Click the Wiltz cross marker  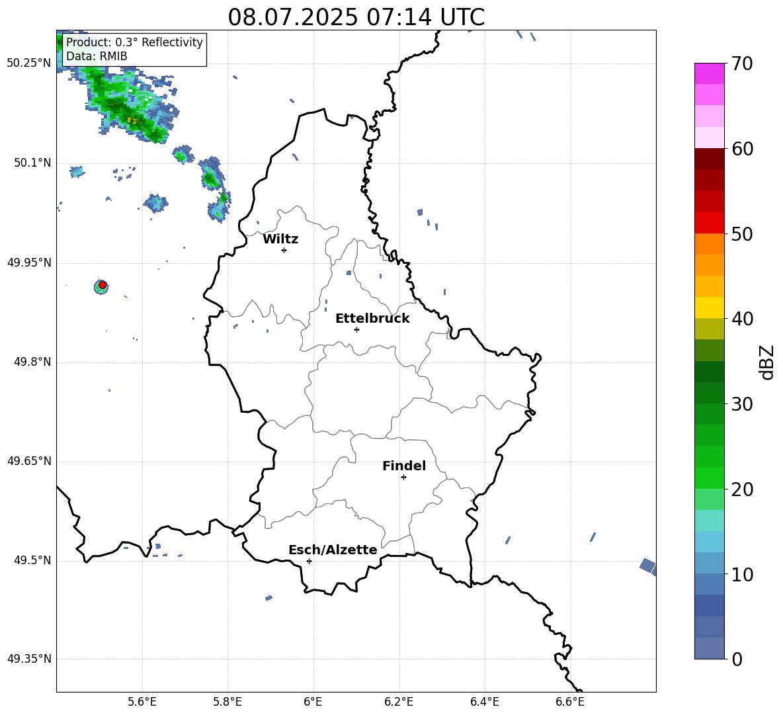[x=284, y=250]
